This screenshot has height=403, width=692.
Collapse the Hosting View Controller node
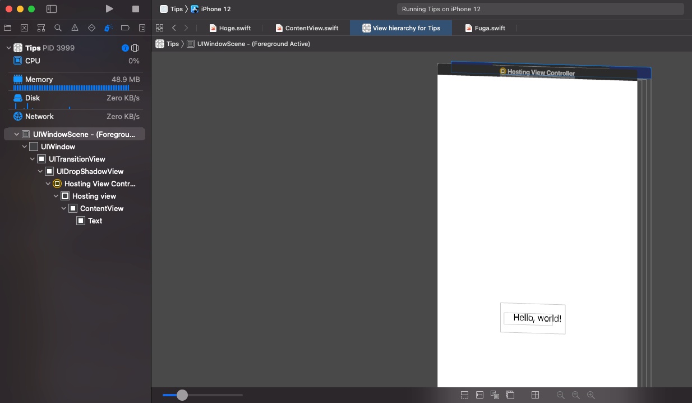point(48,184)
